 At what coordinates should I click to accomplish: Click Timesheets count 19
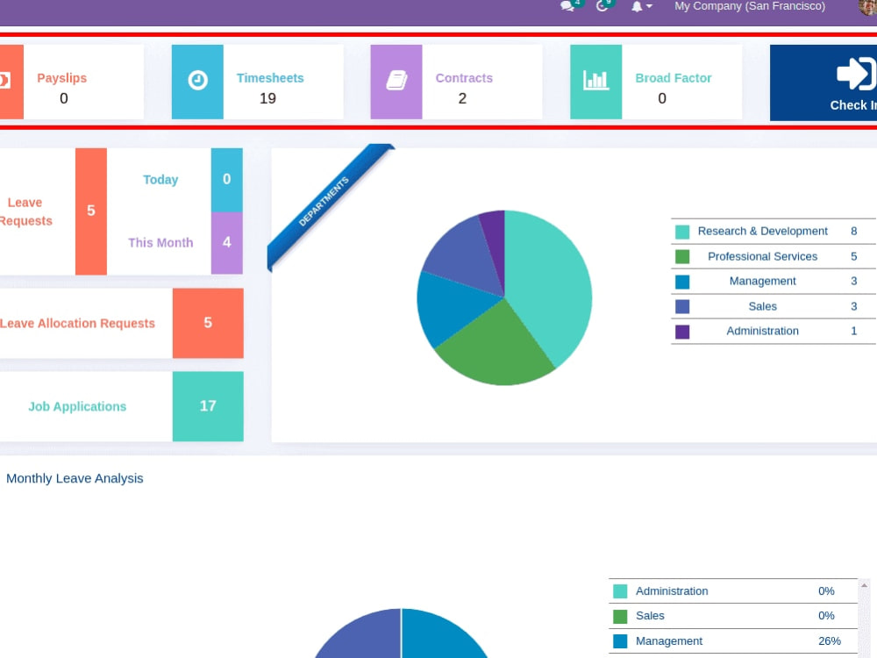[267, 98]
